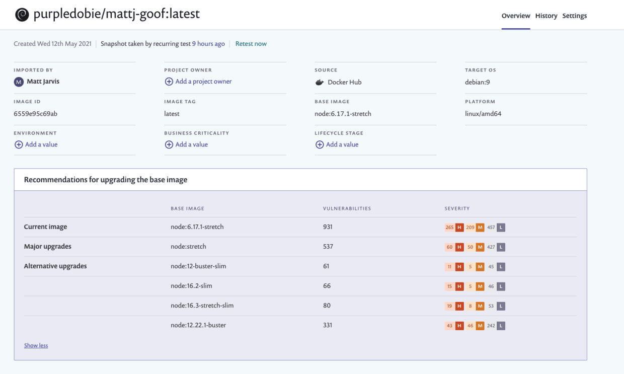Click M badge in node:12.22.1-buster row
Screen dimensions: 624x374
480,326
